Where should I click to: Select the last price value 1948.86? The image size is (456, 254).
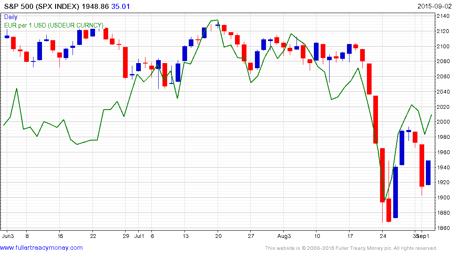tap(95, 6)
